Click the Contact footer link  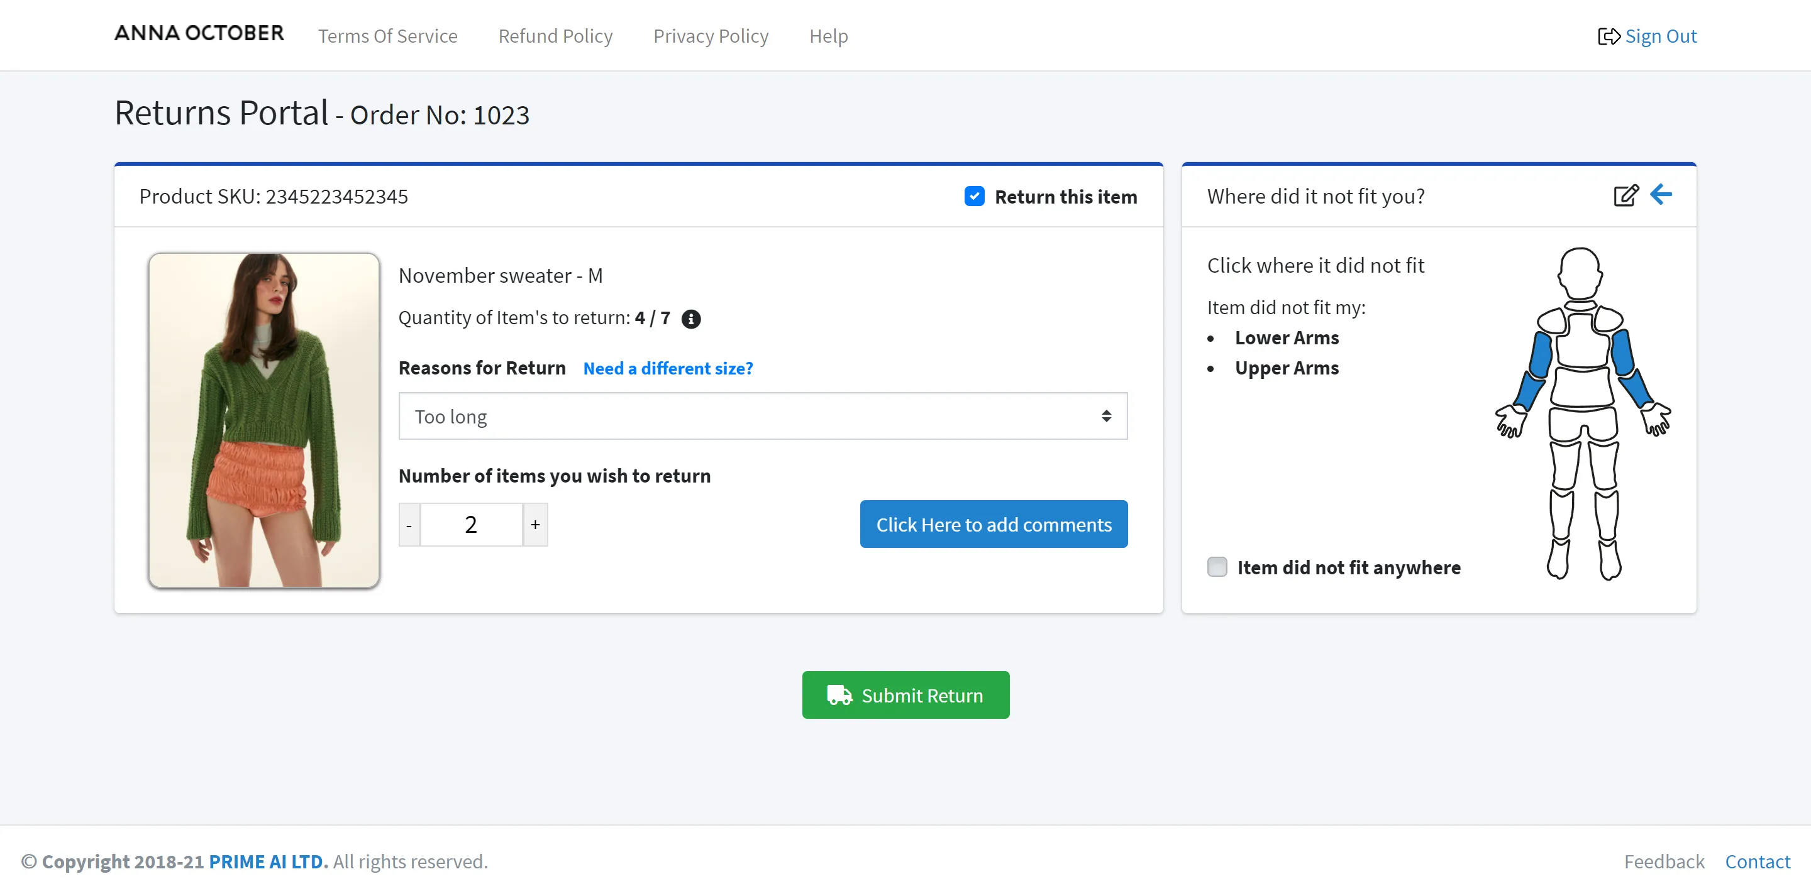(1758, 861)
